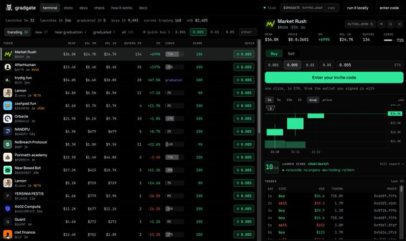Image resolution: width=406 pixels, height=241 pixels.
Task: Quick buy 0.005 of AfterHuman
Action: (244, 67)
